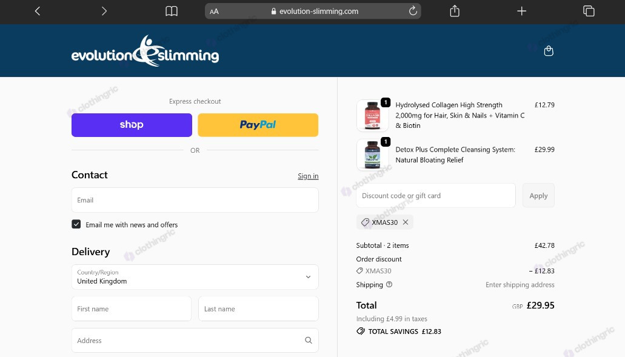625x357 pixels.
Task: Click the search icon in Address field
Action: 308,340
